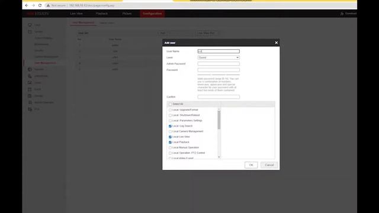Screen dimensions: 379x213
Task: Uncheck Local: Log Search permission
Action: click(x=170, y=126)
